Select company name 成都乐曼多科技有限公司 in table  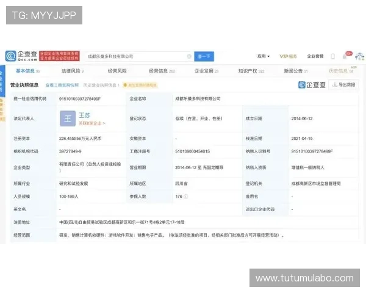[198, 99]
